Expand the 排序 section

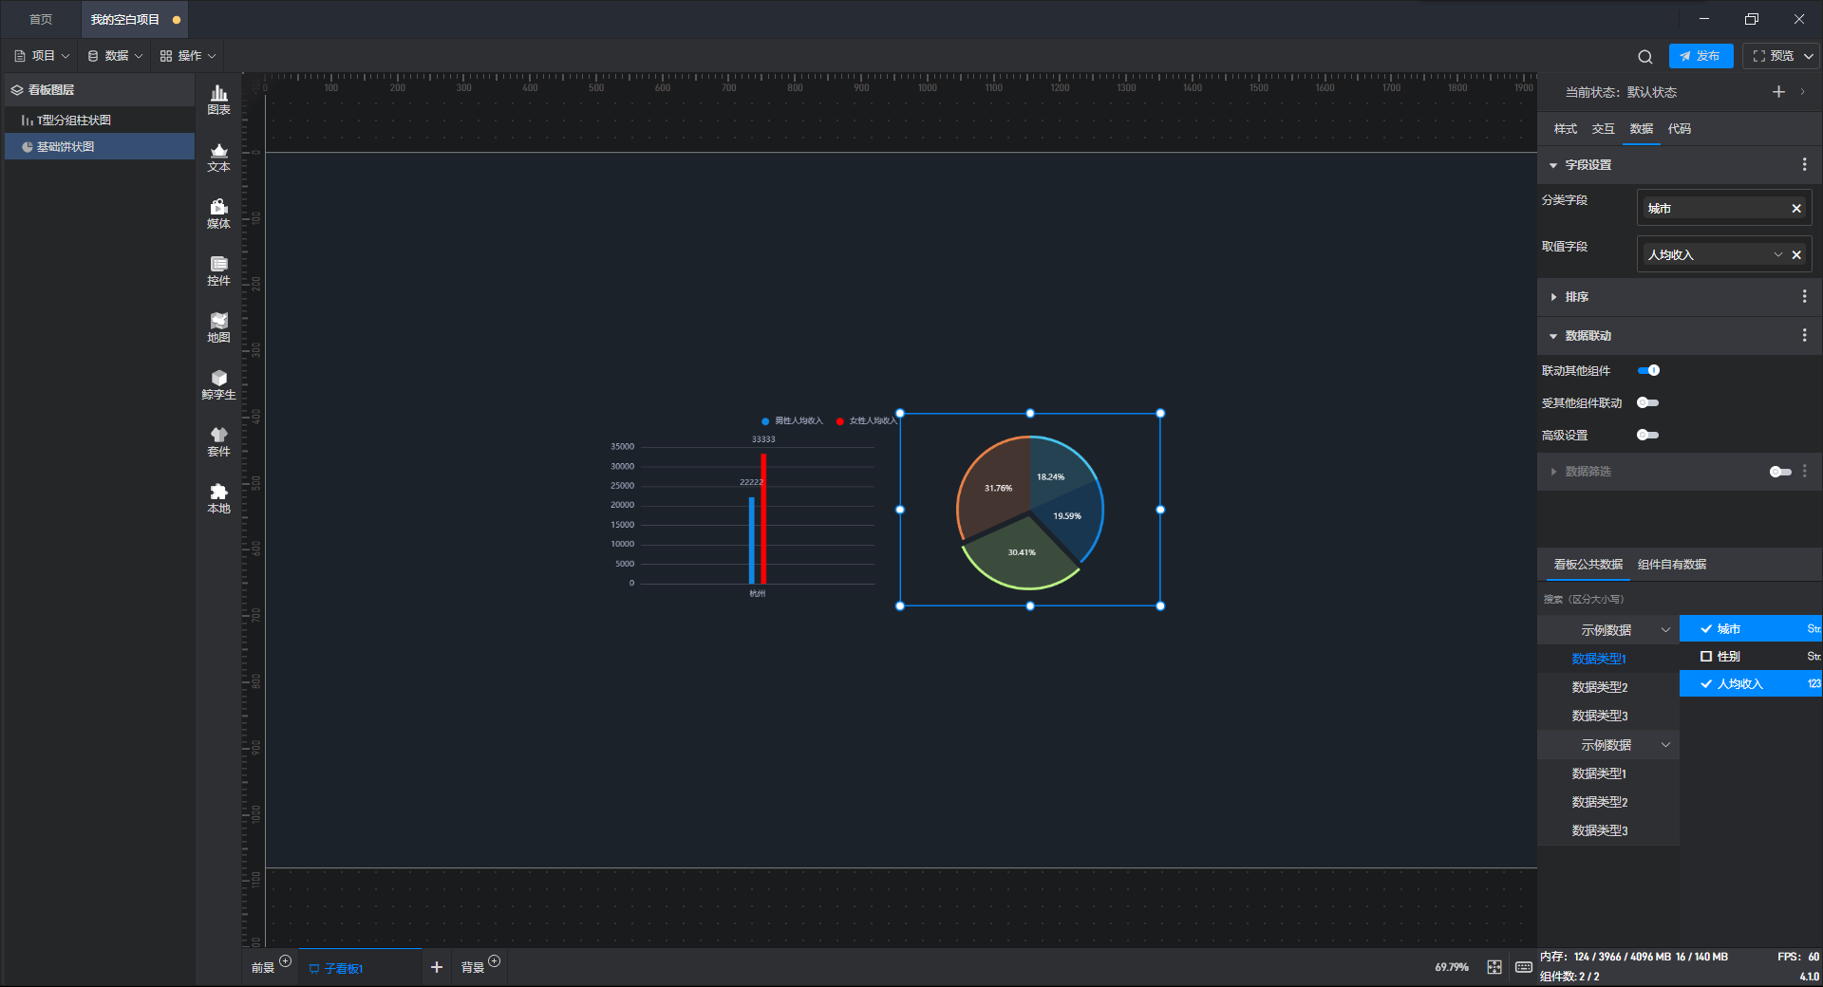coord(1553,297)
